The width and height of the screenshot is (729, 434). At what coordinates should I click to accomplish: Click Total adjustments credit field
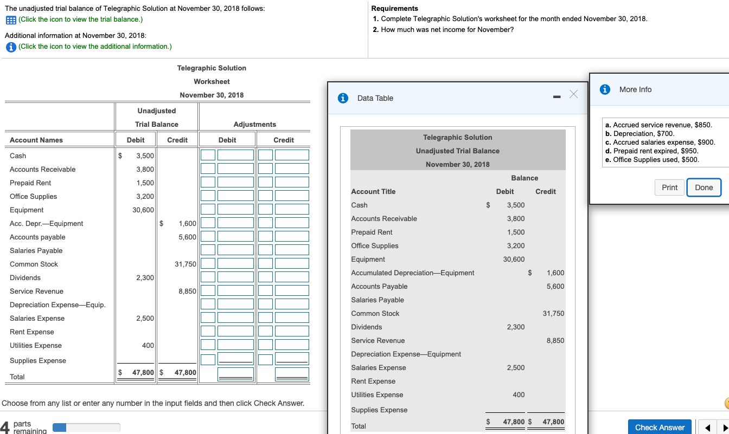tap(292, 374)
